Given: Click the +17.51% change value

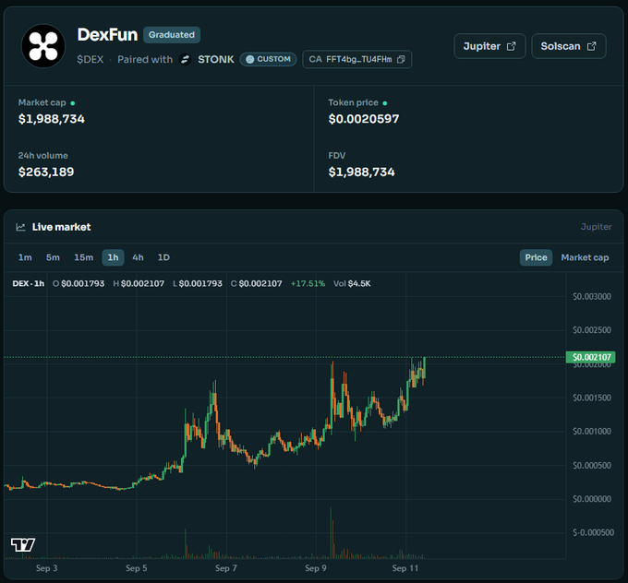Looking at the screenshot, I should pyautogui.click(x=308, y=284).
